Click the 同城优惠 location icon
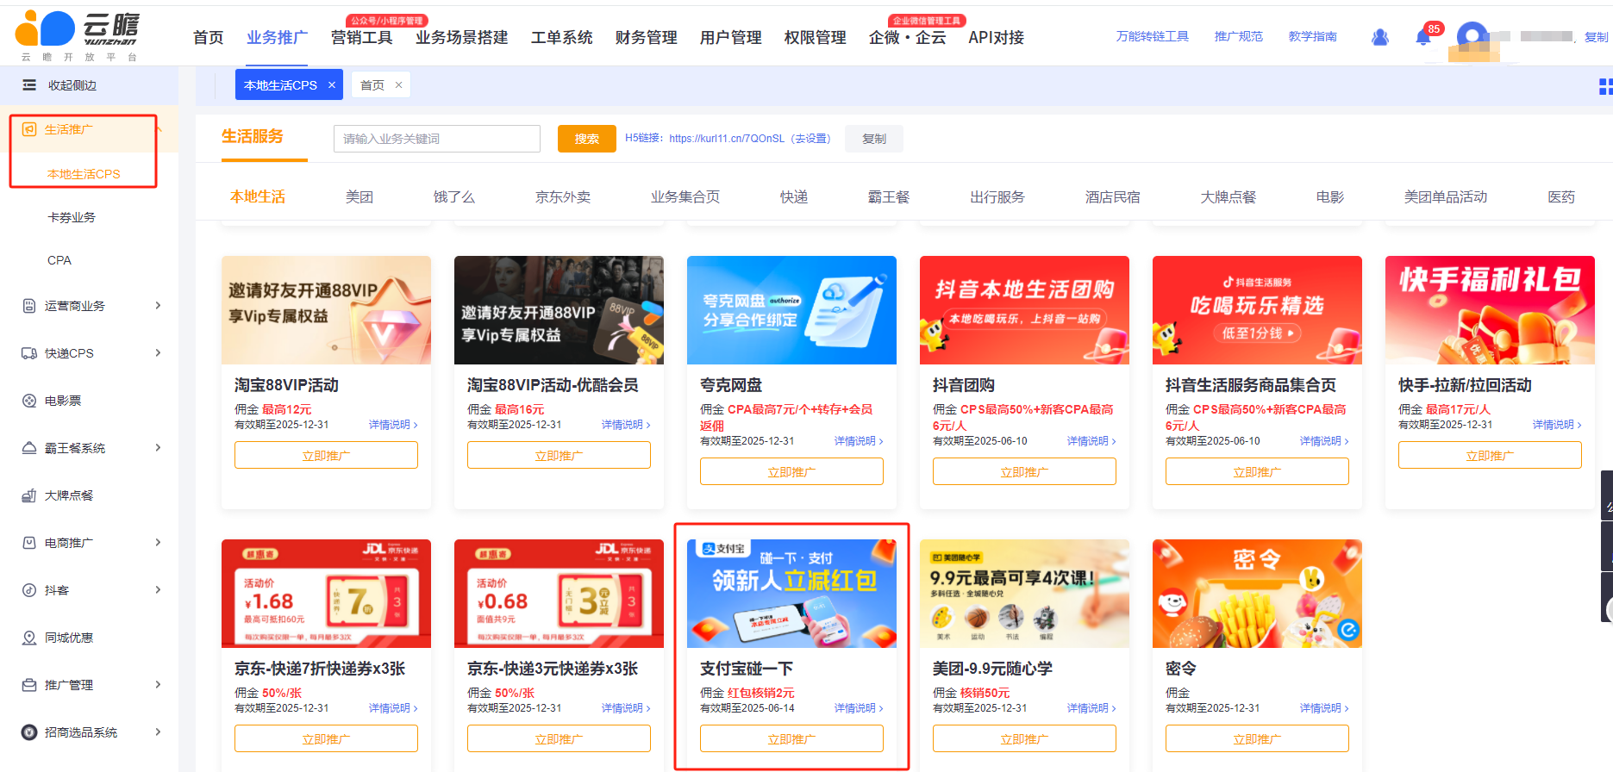This screenshot has height=772, width=1613. pos(28,638)
